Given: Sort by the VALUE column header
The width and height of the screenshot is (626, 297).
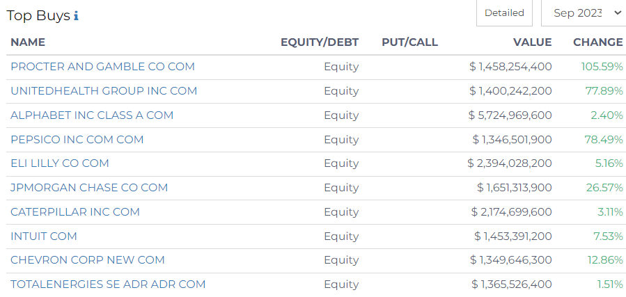Looking at the screenshot, I should click(532, 42).
